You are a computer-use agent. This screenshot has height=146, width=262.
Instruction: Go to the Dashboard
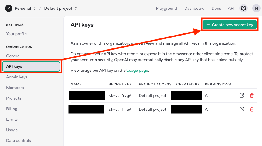coord(194,8)
